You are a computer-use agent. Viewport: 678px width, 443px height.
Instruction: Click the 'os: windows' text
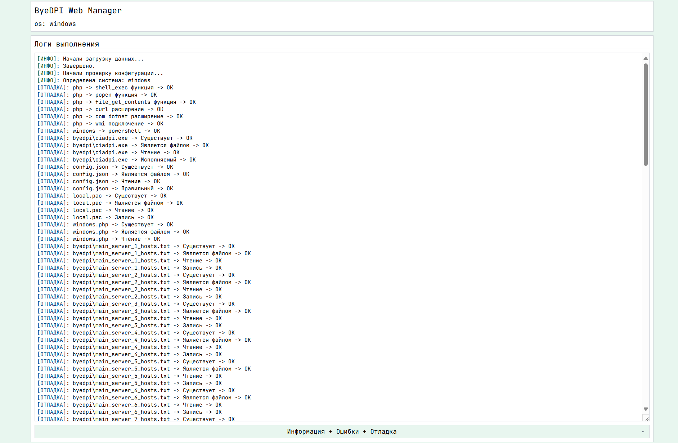[55, 24]
